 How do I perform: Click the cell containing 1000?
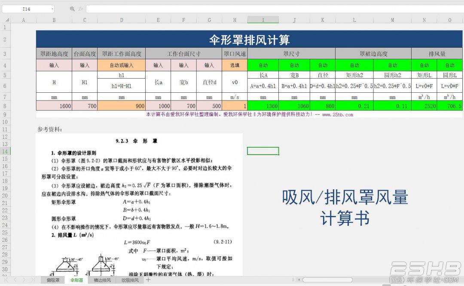click(158, 106)
